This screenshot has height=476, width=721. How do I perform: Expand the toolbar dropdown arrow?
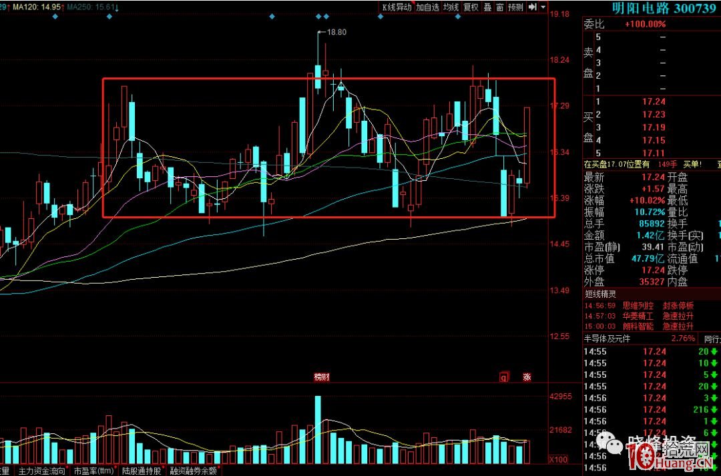(543, 7)
